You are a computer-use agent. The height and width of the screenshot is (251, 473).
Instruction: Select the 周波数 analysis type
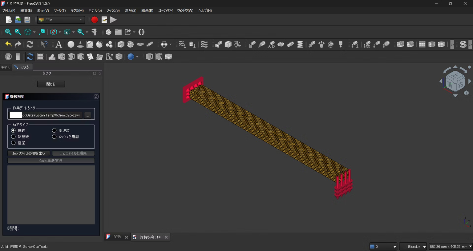click(x=54, y=130)
